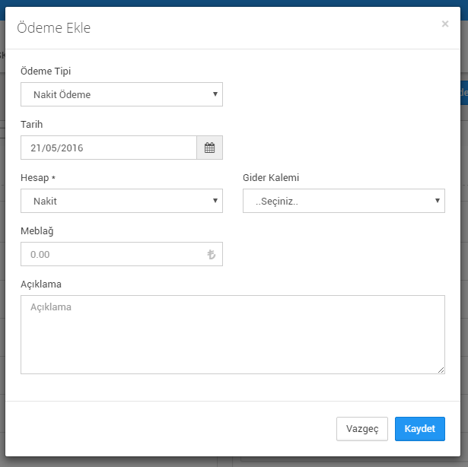Click inside the Açıklama text area
This screenshot has height=467, width=468.
pos(233,335)
